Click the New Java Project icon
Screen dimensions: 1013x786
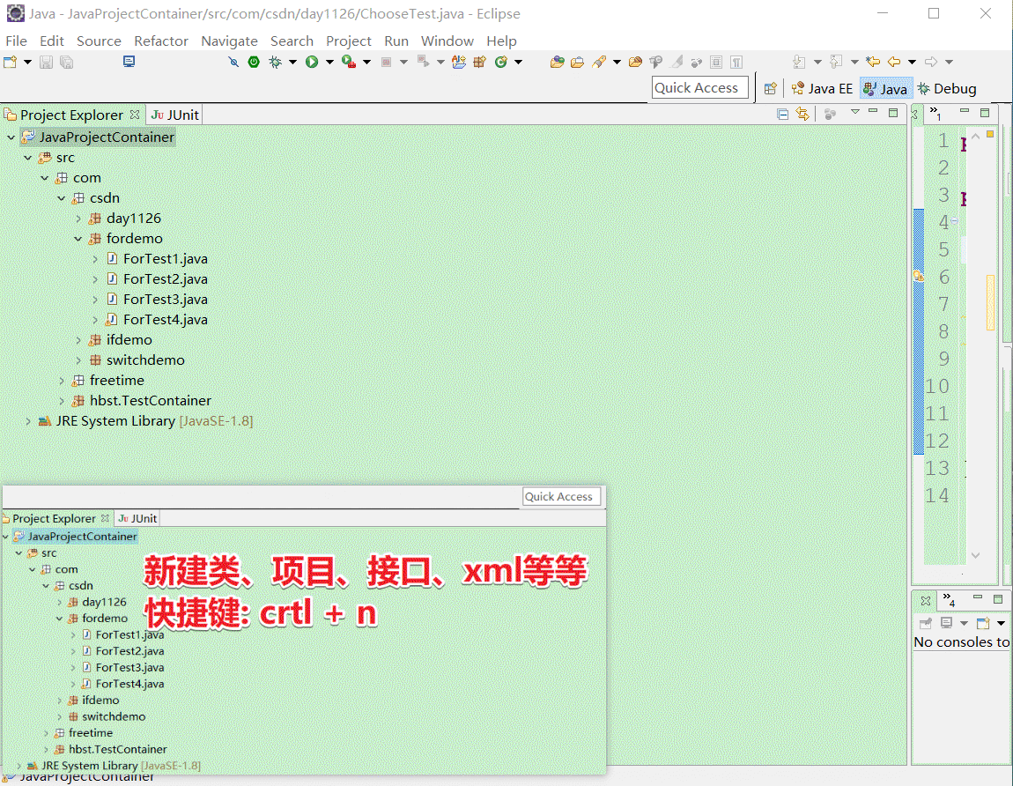[459, 62]
